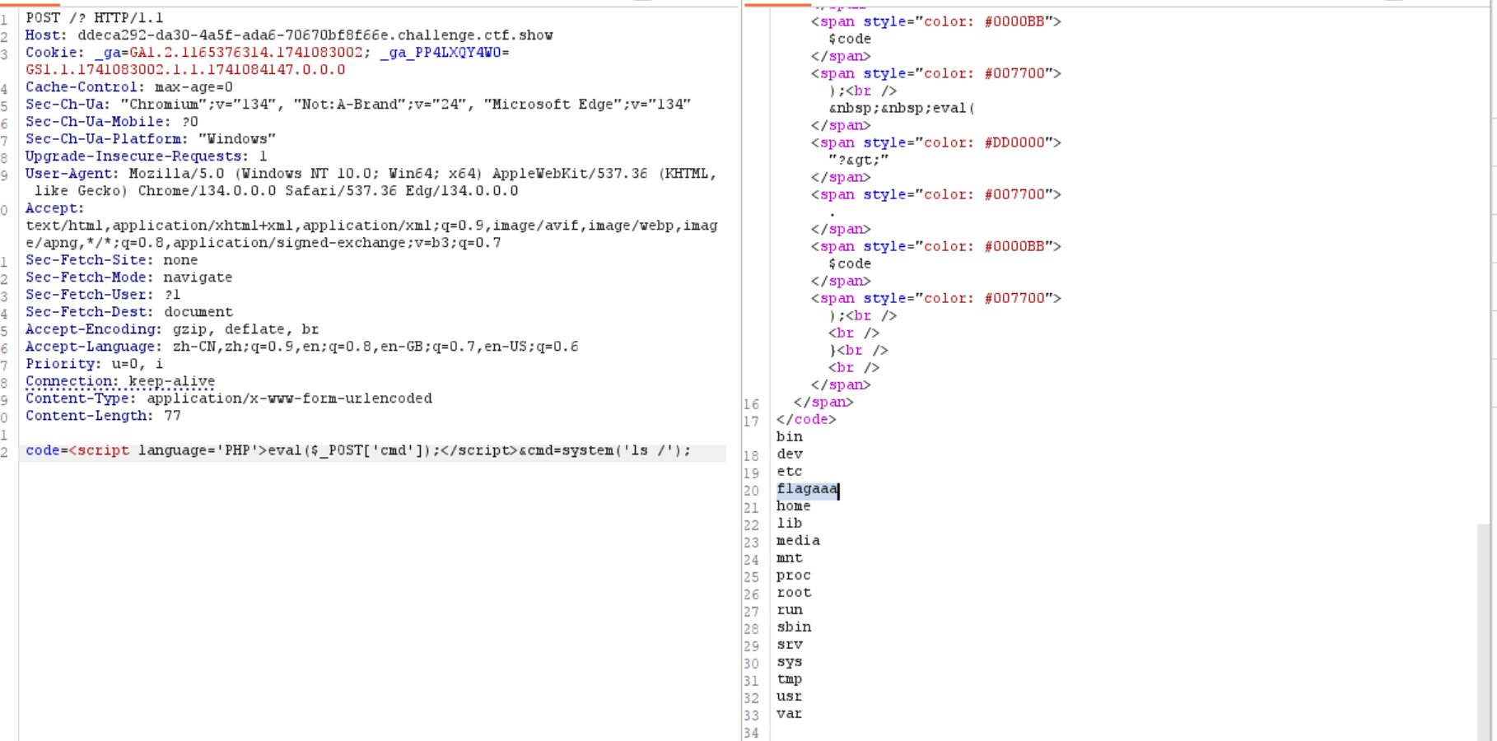1497x741 pixels.
Task: Click the Sec-Fetch-User: ?1 header
Action: tap(103, 294)
